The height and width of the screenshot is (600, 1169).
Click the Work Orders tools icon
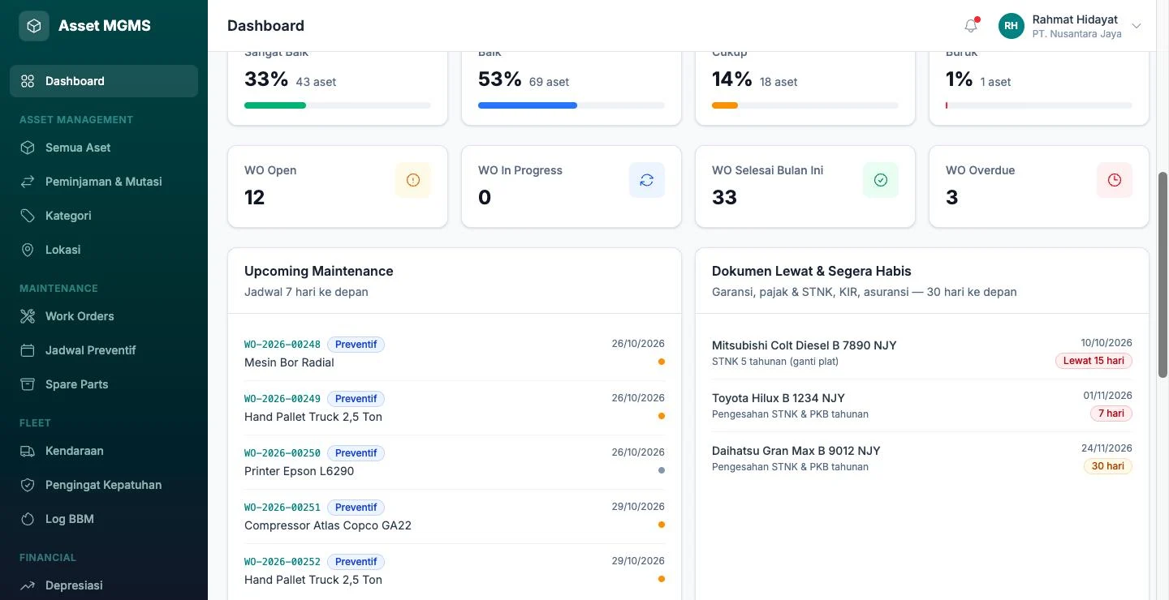click(28, 316)
